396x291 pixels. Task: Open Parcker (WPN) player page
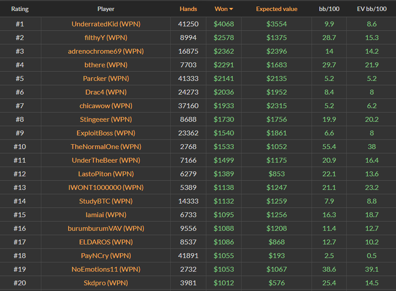point(106,79)
